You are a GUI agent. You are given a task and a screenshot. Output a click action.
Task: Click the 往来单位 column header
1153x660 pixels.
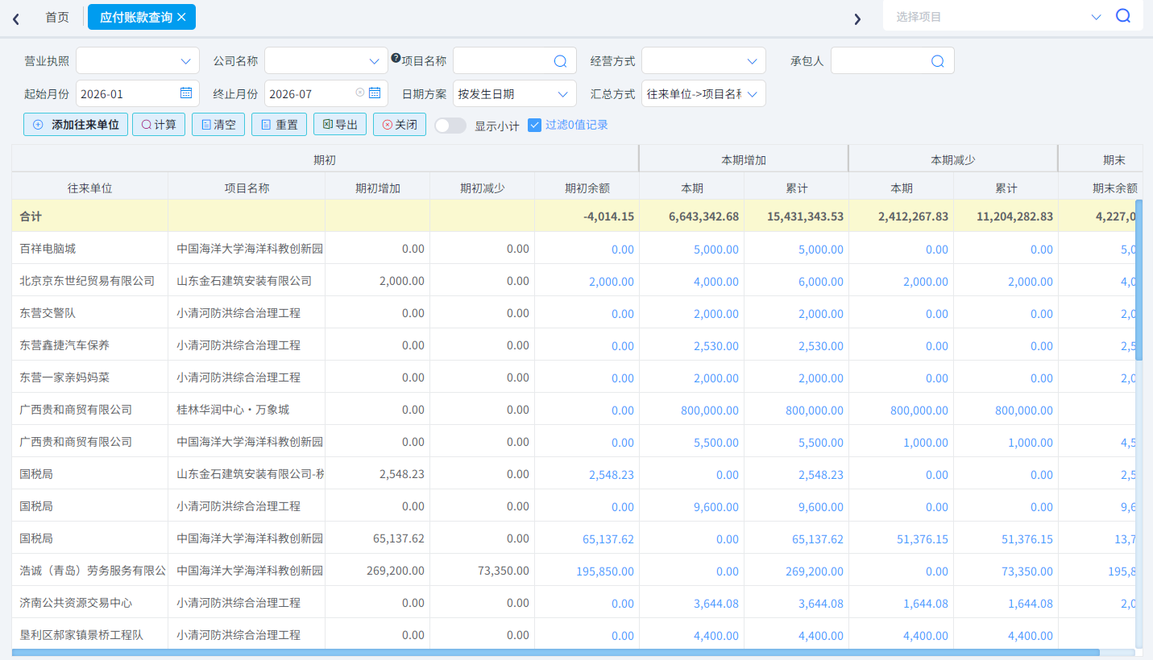point(89,188)
